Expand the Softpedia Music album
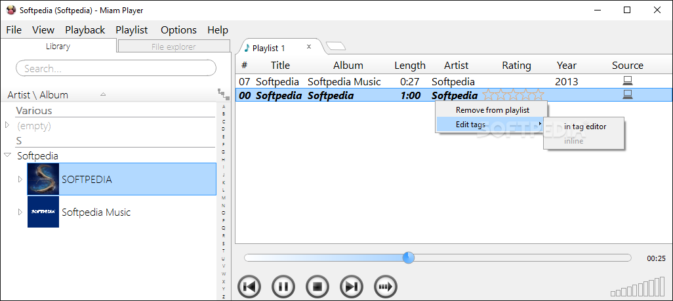 click(x=20, y=212)
